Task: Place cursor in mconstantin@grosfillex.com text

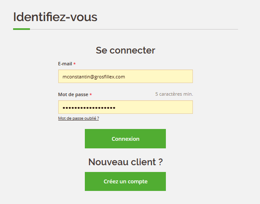Action: (94, 77)
